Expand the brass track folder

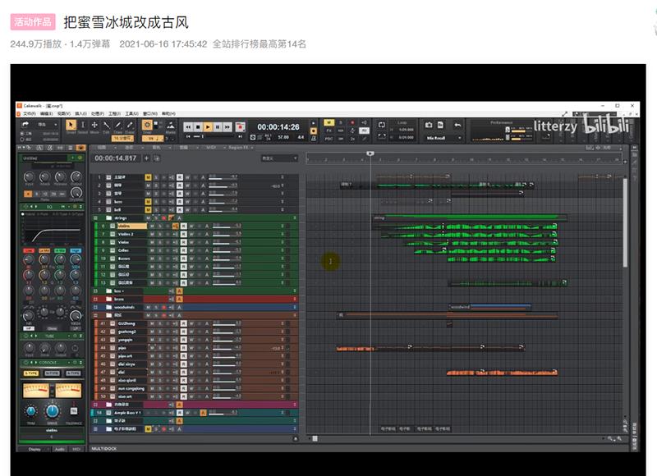tap(96, 300)
